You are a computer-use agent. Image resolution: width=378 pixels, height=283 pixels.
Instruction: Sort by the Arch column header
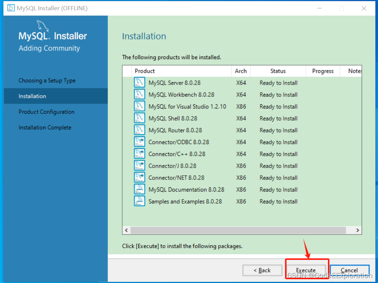[241, 71]
